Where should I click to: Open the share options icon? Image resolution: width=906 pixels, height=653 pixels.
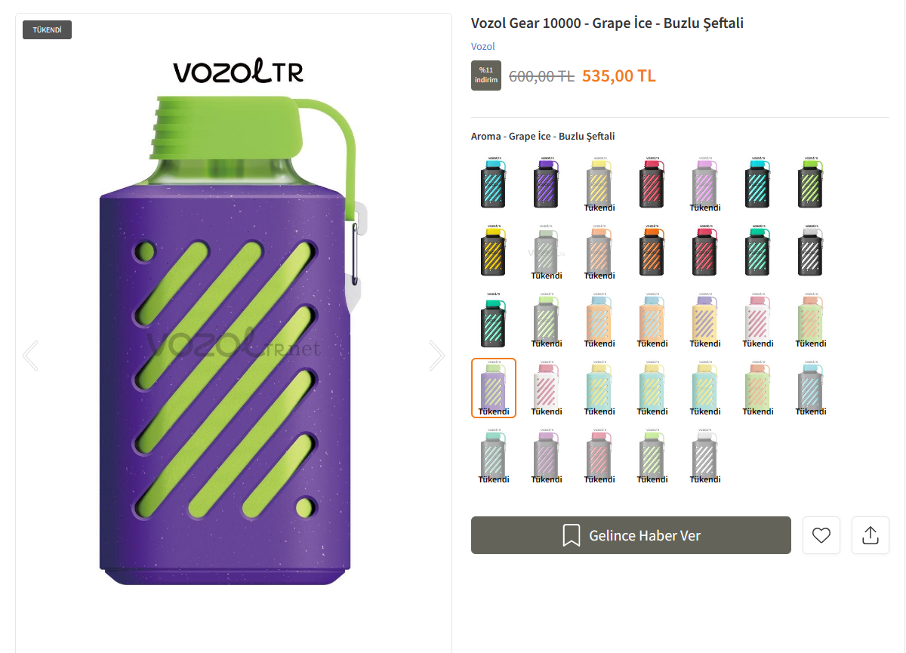click(x=871, y=535)
